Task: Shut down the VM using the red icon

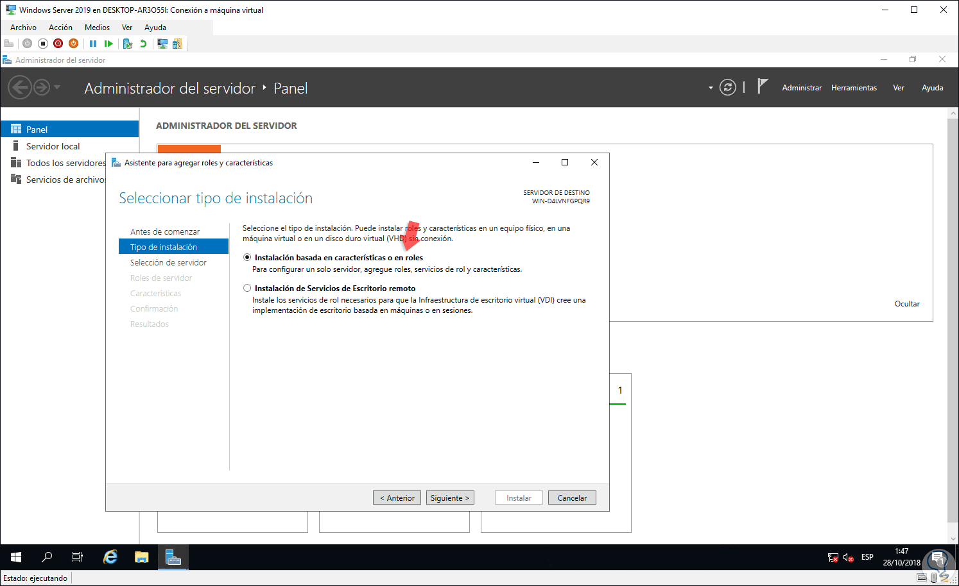Action: pos(58,44)
